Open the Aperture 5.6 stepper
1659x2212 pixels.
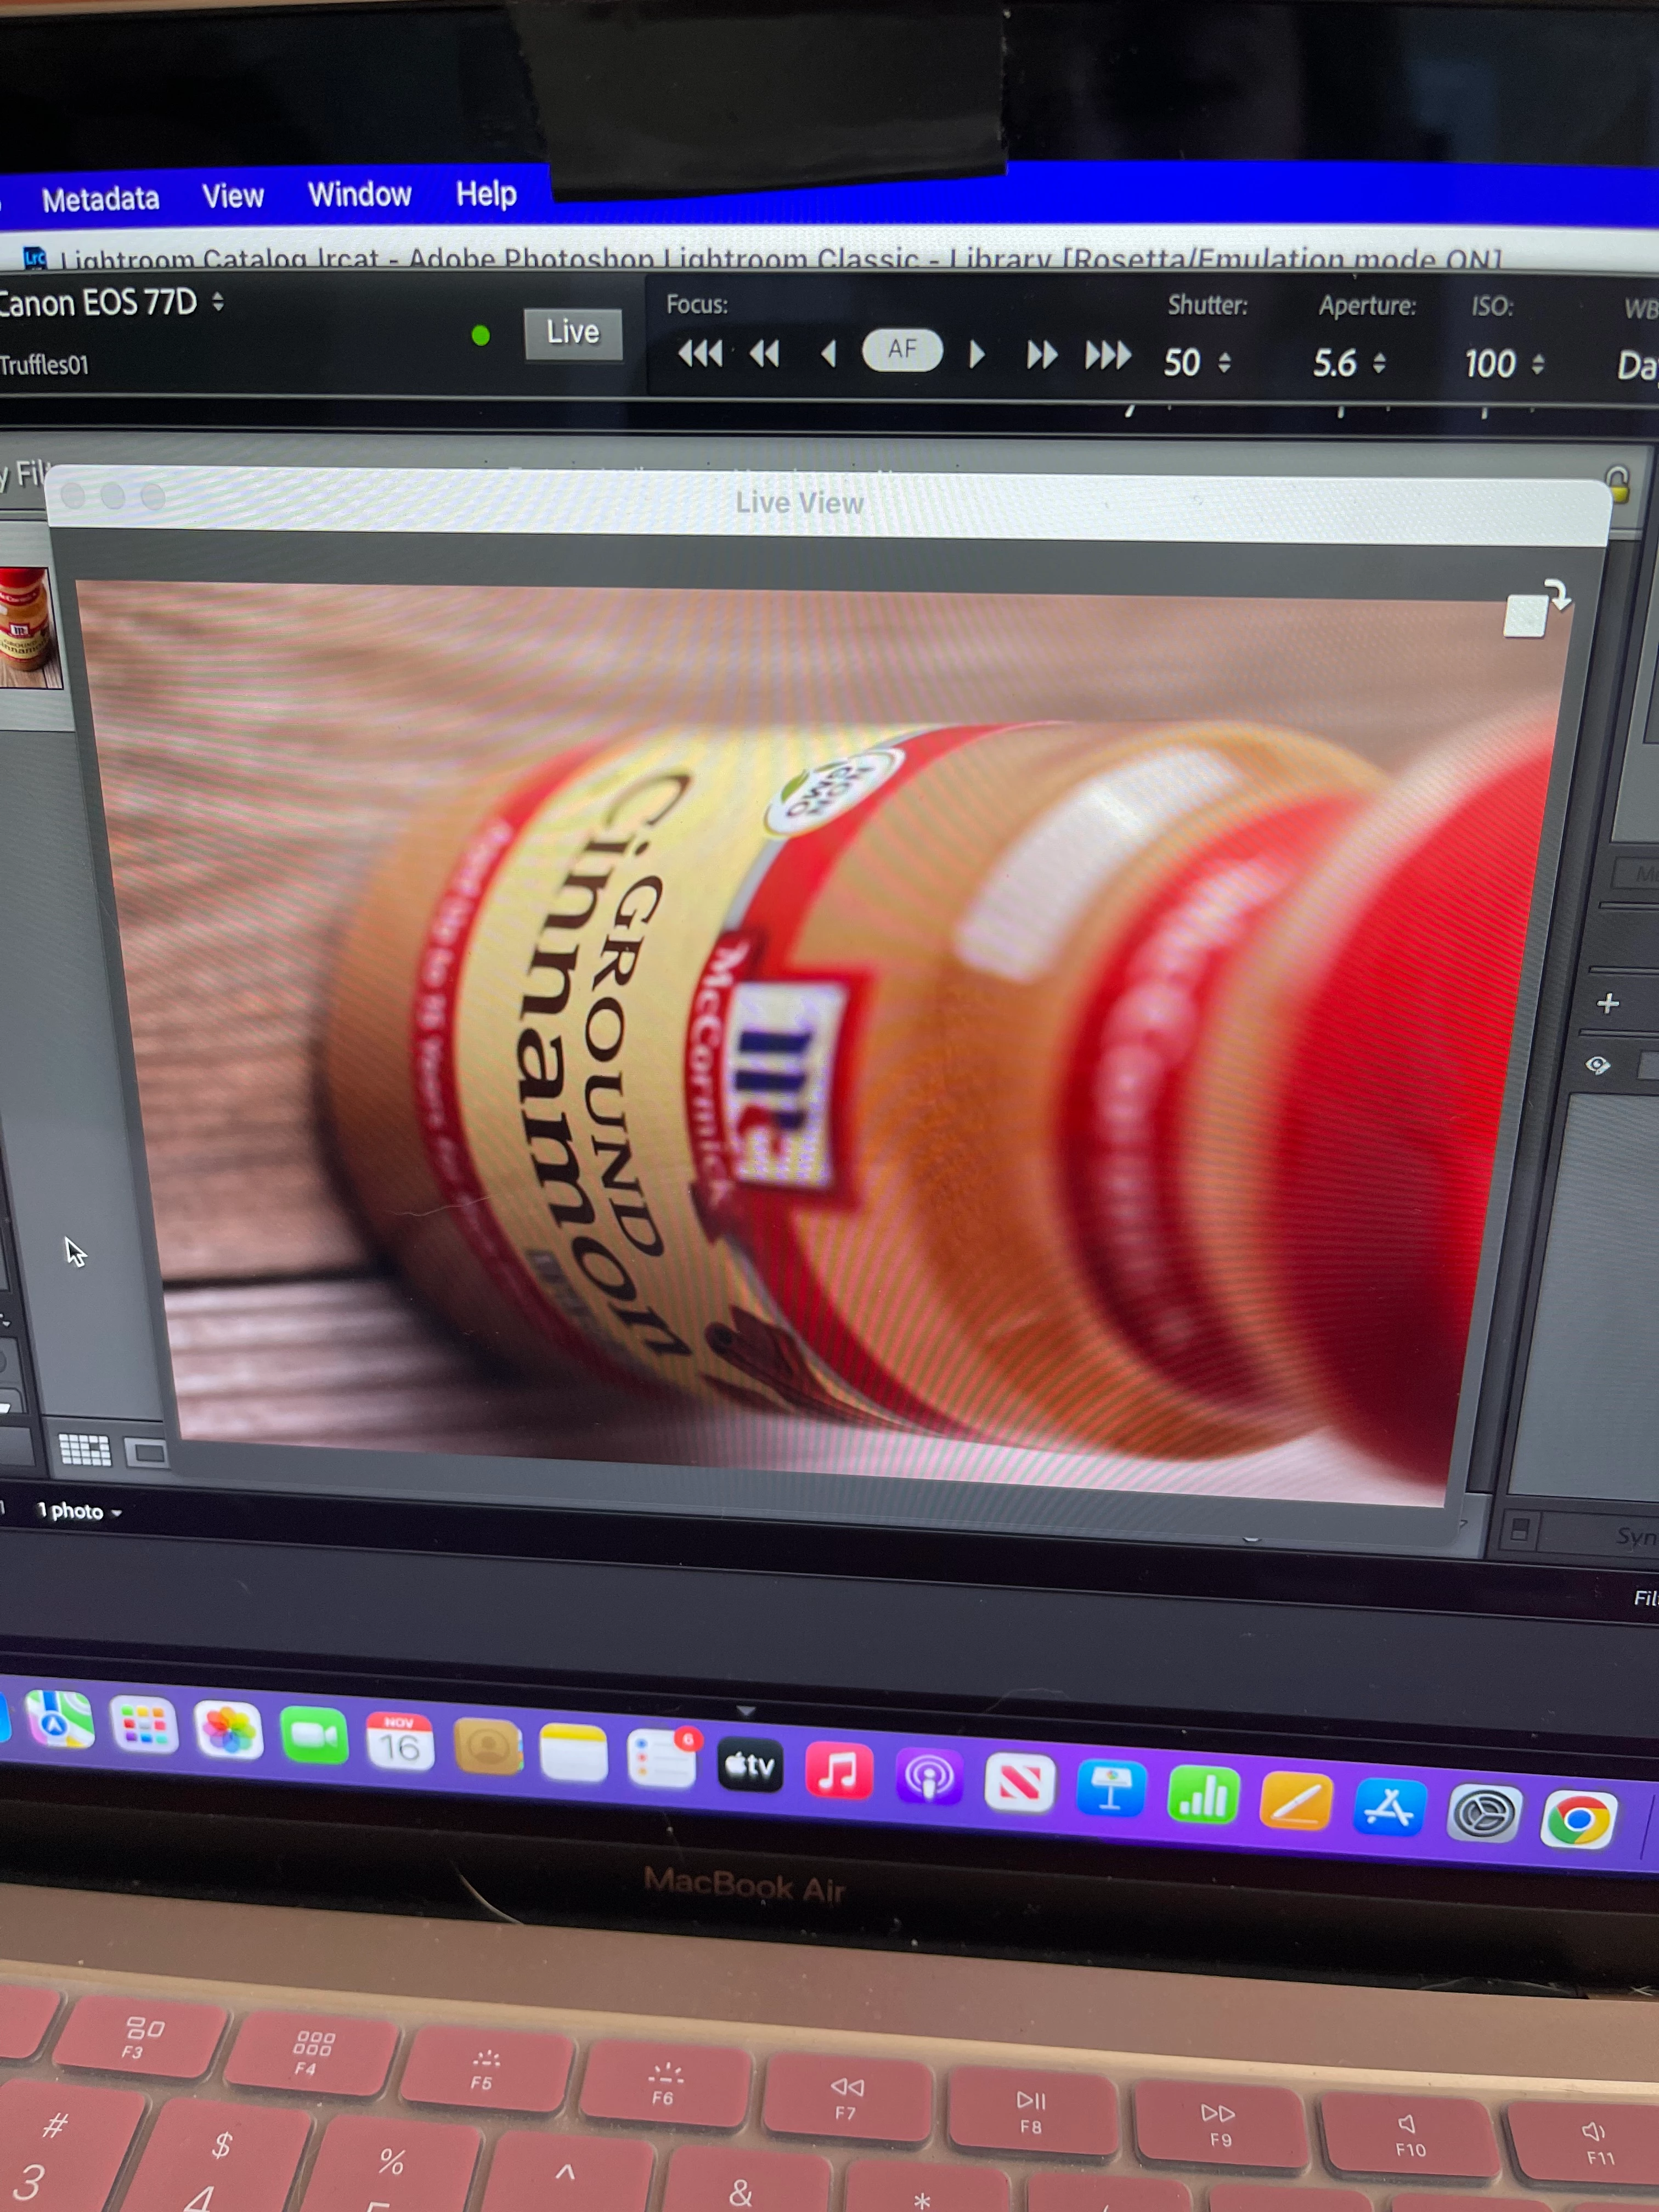pyautogui.click(x=1379, y=363)
